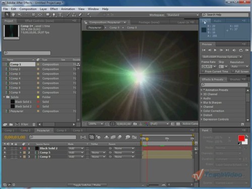Enable From Current Time checkbox

pyautogui.click(x=203, y=72)
